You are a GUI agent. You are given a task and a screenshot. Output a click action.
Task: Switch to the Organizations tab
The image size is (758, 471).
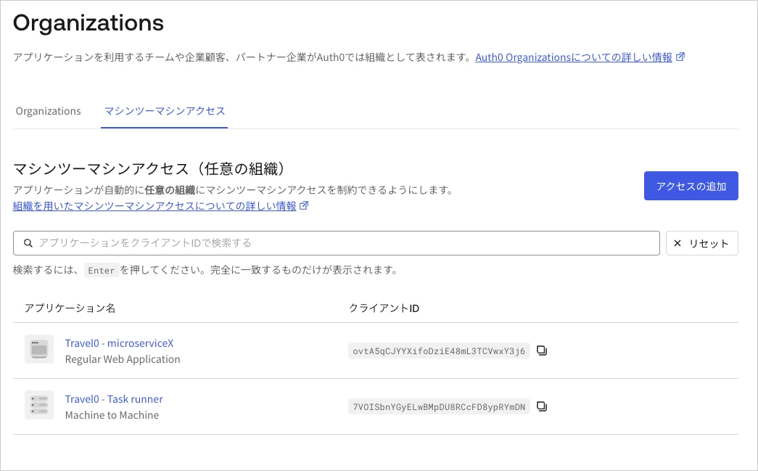click(49, 111)
